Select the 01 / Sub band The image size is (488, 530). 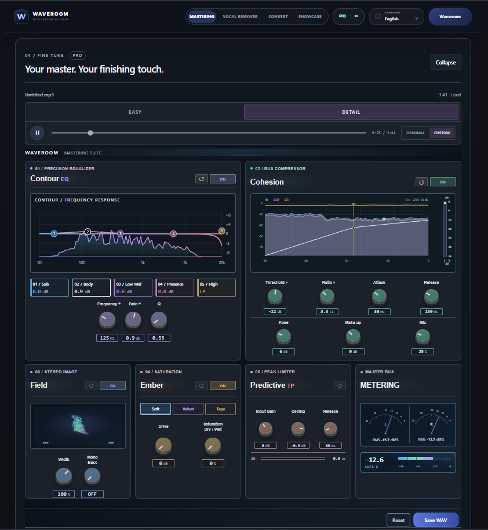point(50,288)
